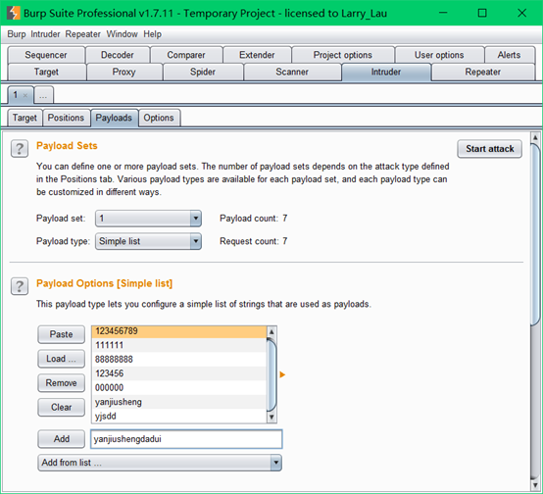Click the payload list scrollbar thumb
The height and width of the screenshot is (494, 543).
point(271,374)
